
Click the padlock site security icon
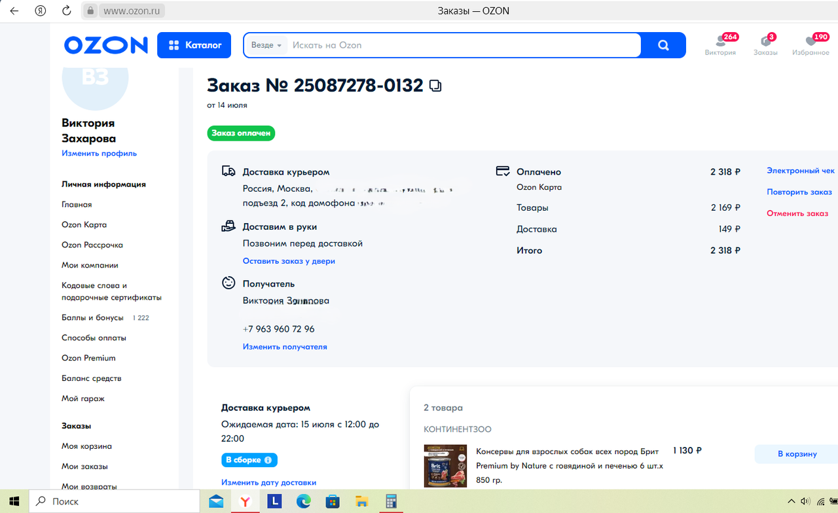point(90,10)
